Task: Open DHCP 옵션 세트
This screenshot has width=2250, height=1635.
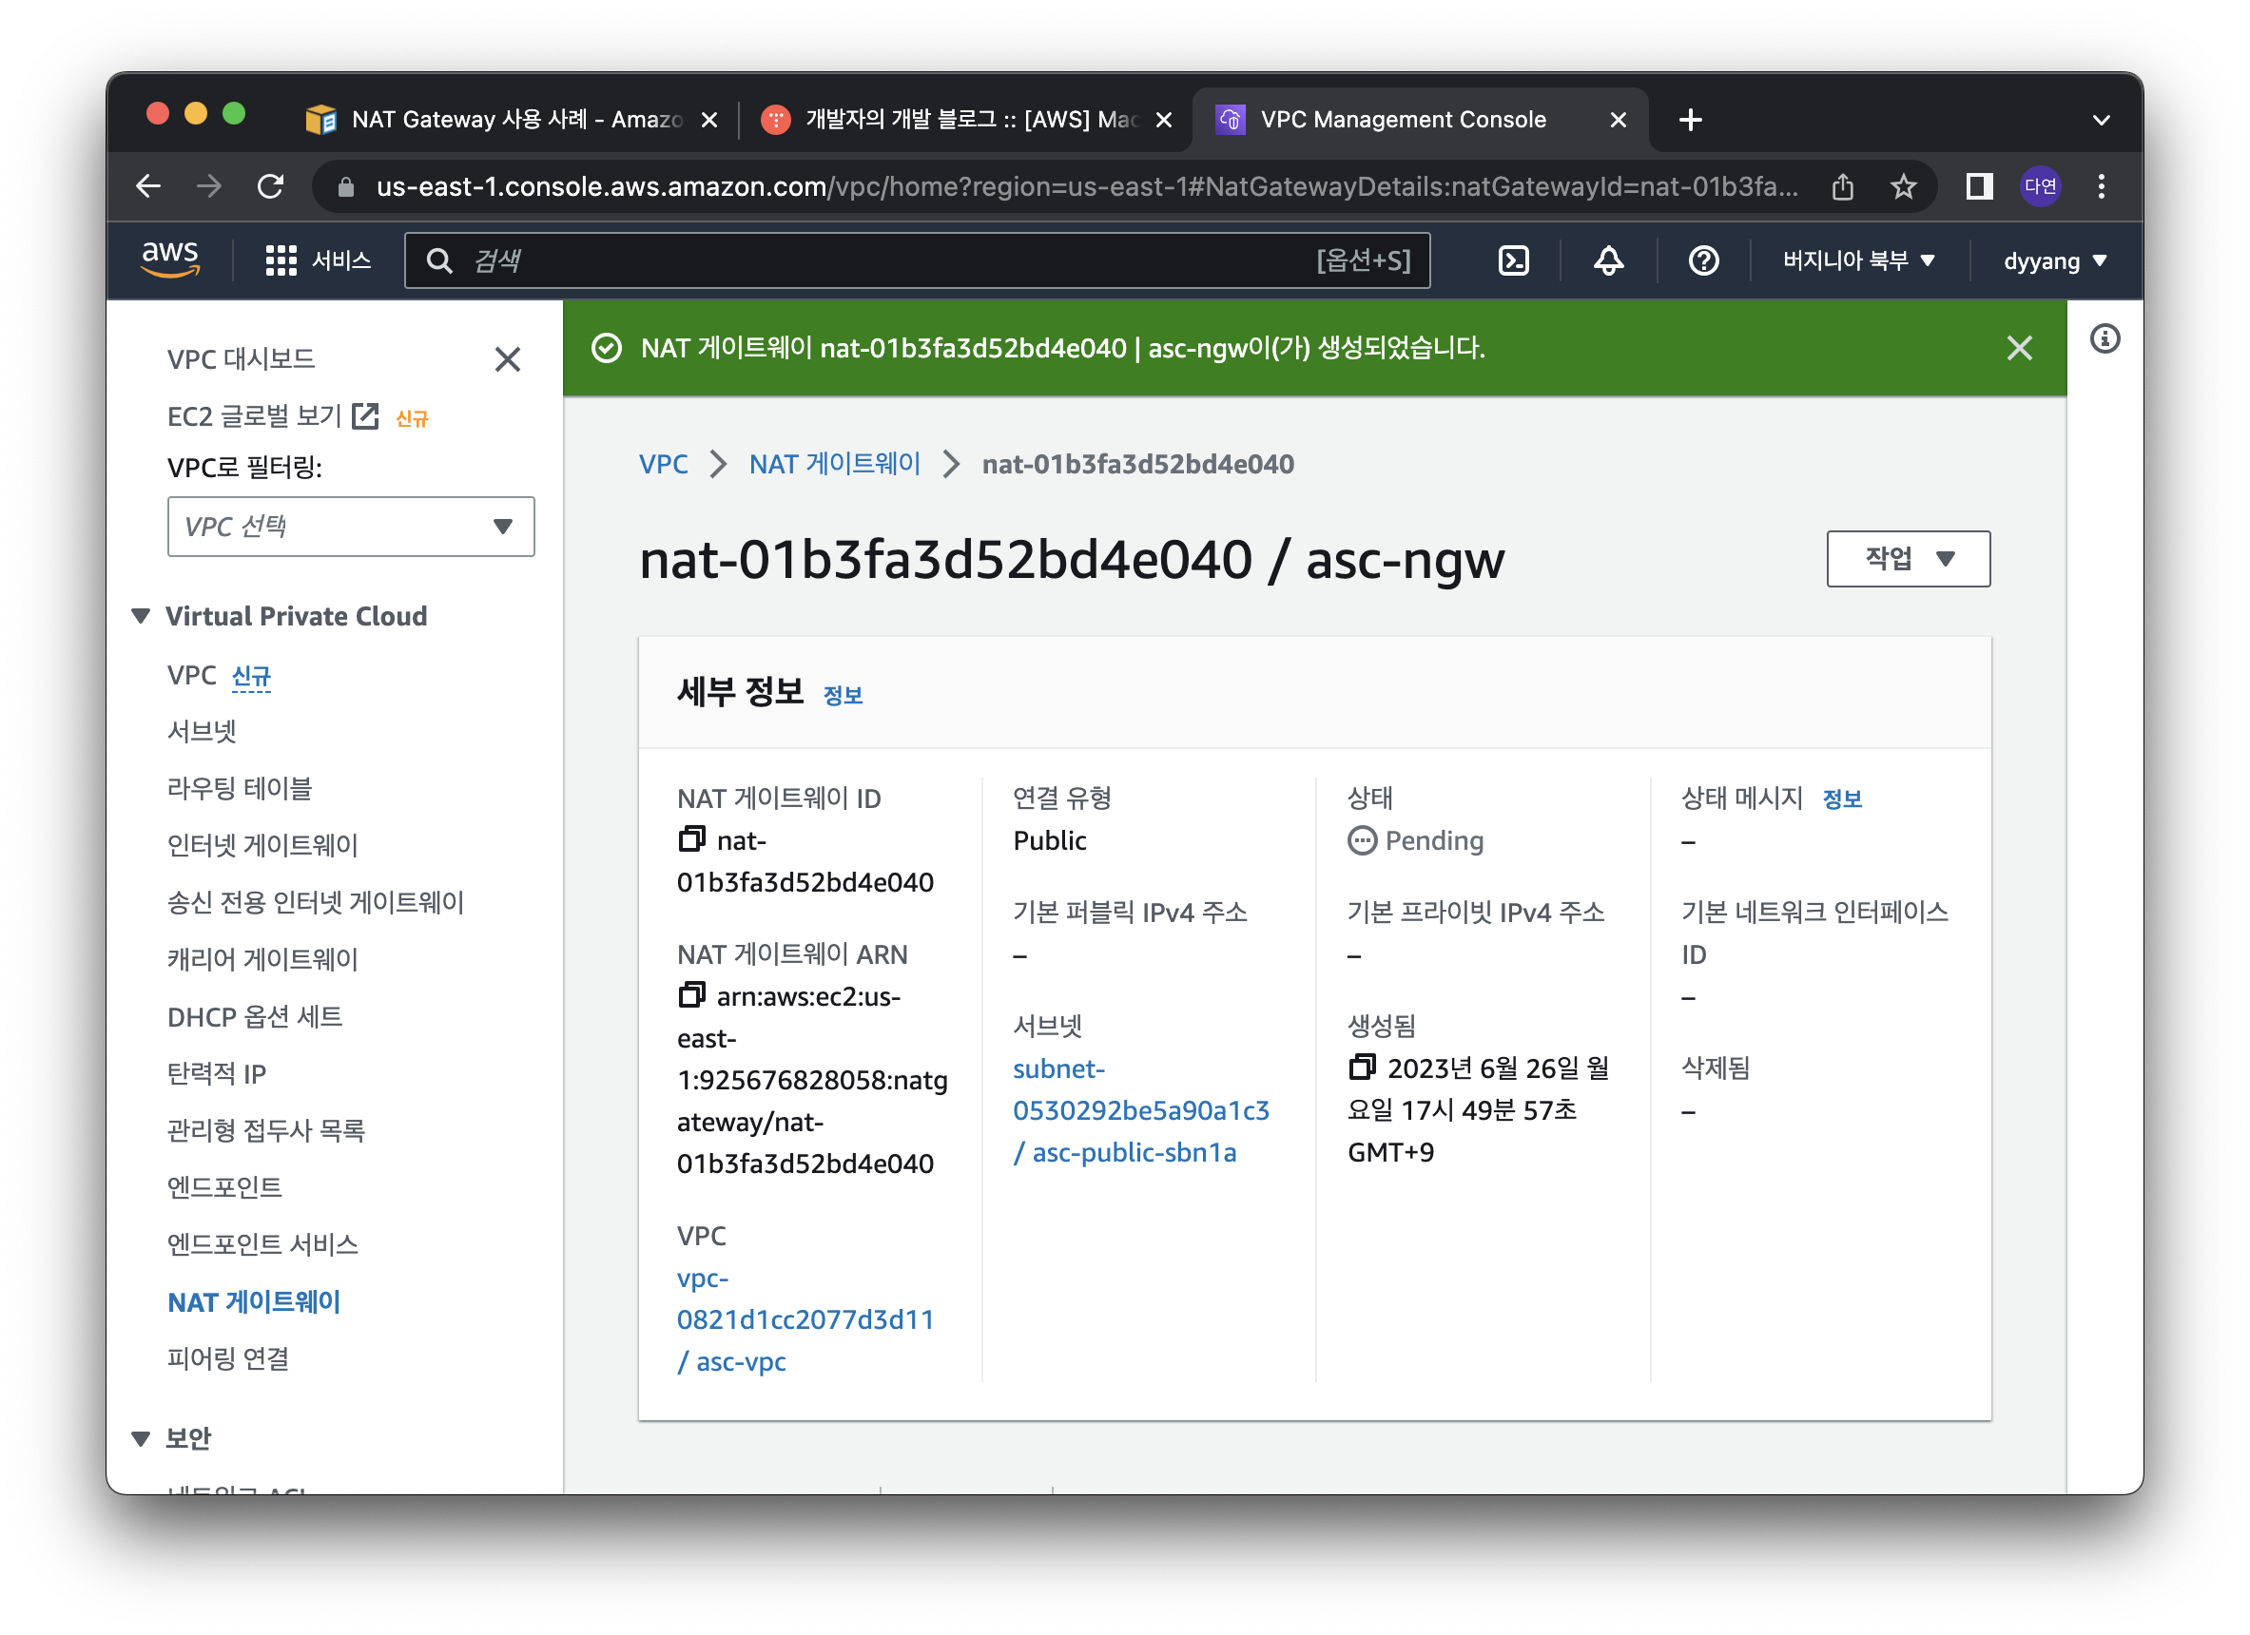Action: [x=254, y=1016]
